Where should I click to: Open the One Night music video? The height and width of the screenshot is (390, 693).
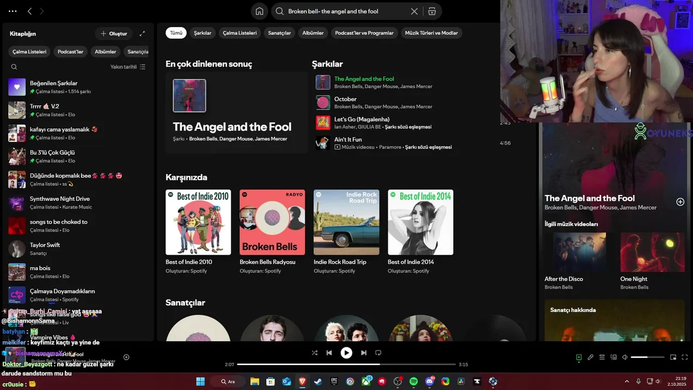point(652,252)
